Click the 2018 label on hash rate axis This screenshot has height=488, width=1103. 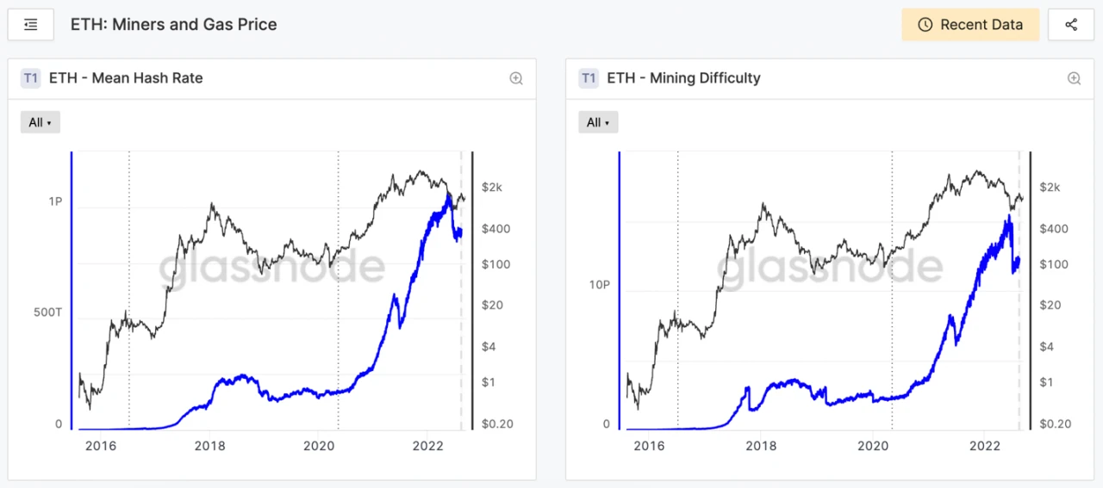tap(209, 446)
